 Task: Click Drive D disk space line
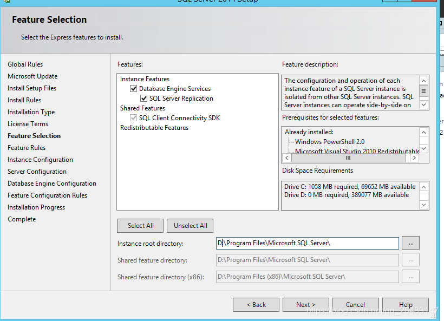pos(347,195)
